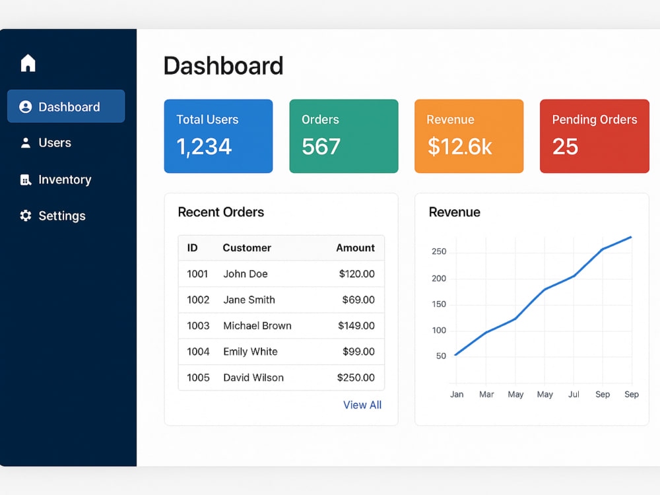The image size is (660, 495).
Task: Open the Inventory menu label
Action: 65,180
